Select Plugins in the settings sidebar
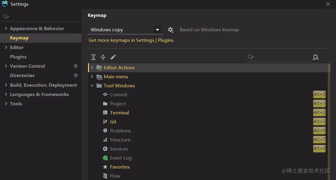Image resolution: width=336 pixels, height=180 pixels. click(x=18, y=57)
